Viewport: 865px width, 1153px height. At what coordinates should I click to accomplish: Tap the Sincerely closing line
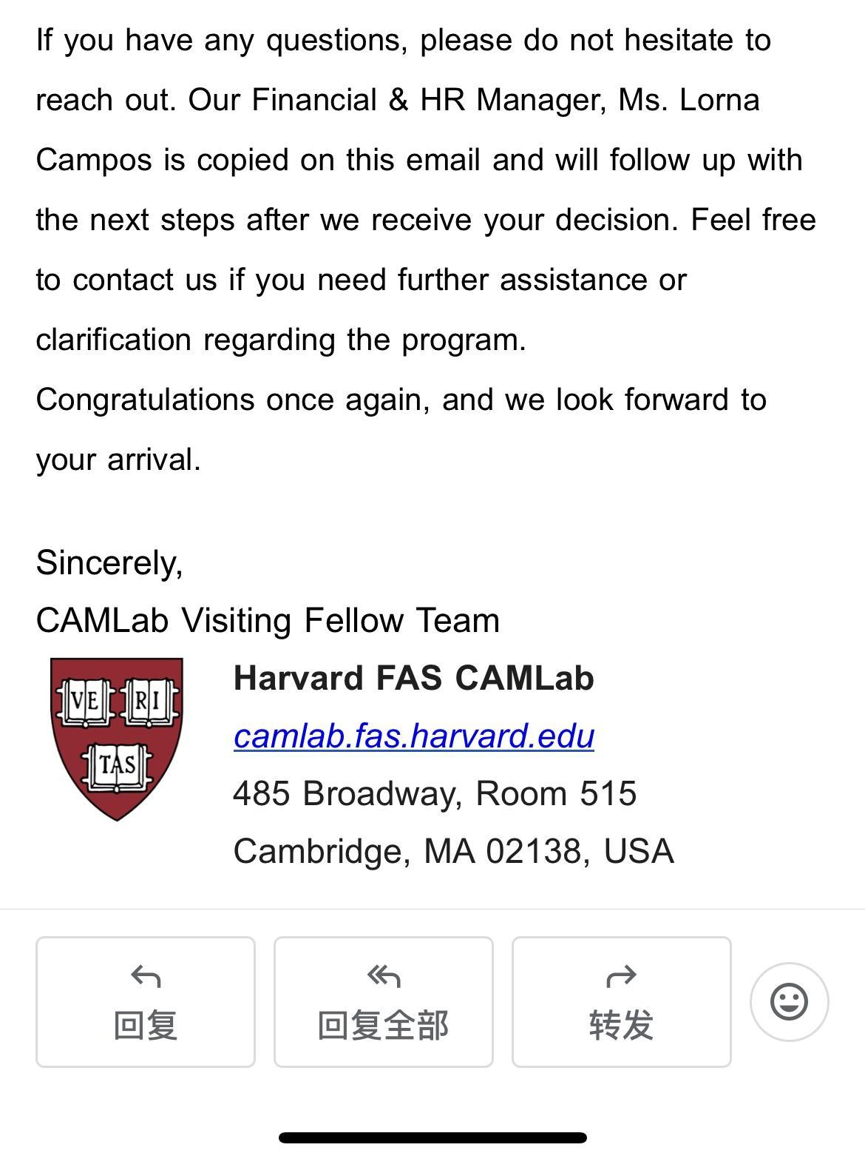tap(109, 563)
